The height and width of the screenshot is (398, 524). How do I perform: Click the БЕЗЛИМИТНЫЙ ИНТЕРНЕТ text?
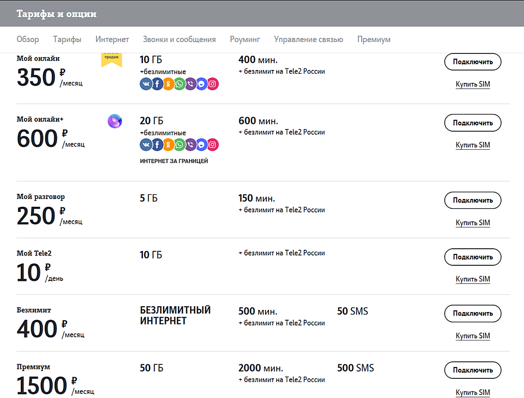[x=175, y=316]
